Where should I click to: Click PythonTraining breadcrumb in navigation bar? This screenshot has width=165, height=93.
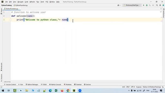[x=6, y=5]
